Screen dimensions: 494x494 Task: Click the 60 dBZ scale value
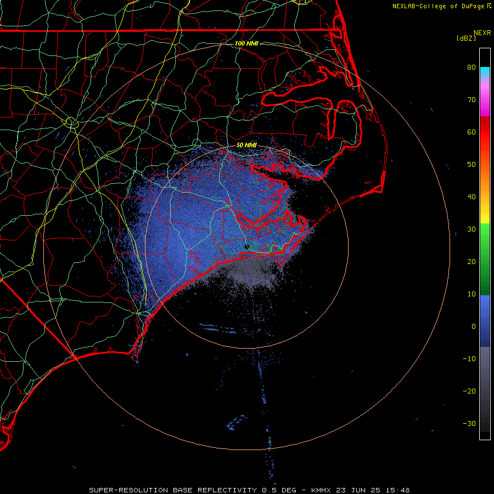471,132
